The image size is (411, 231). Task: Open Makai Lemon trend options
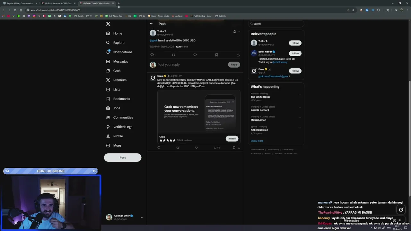300,117
